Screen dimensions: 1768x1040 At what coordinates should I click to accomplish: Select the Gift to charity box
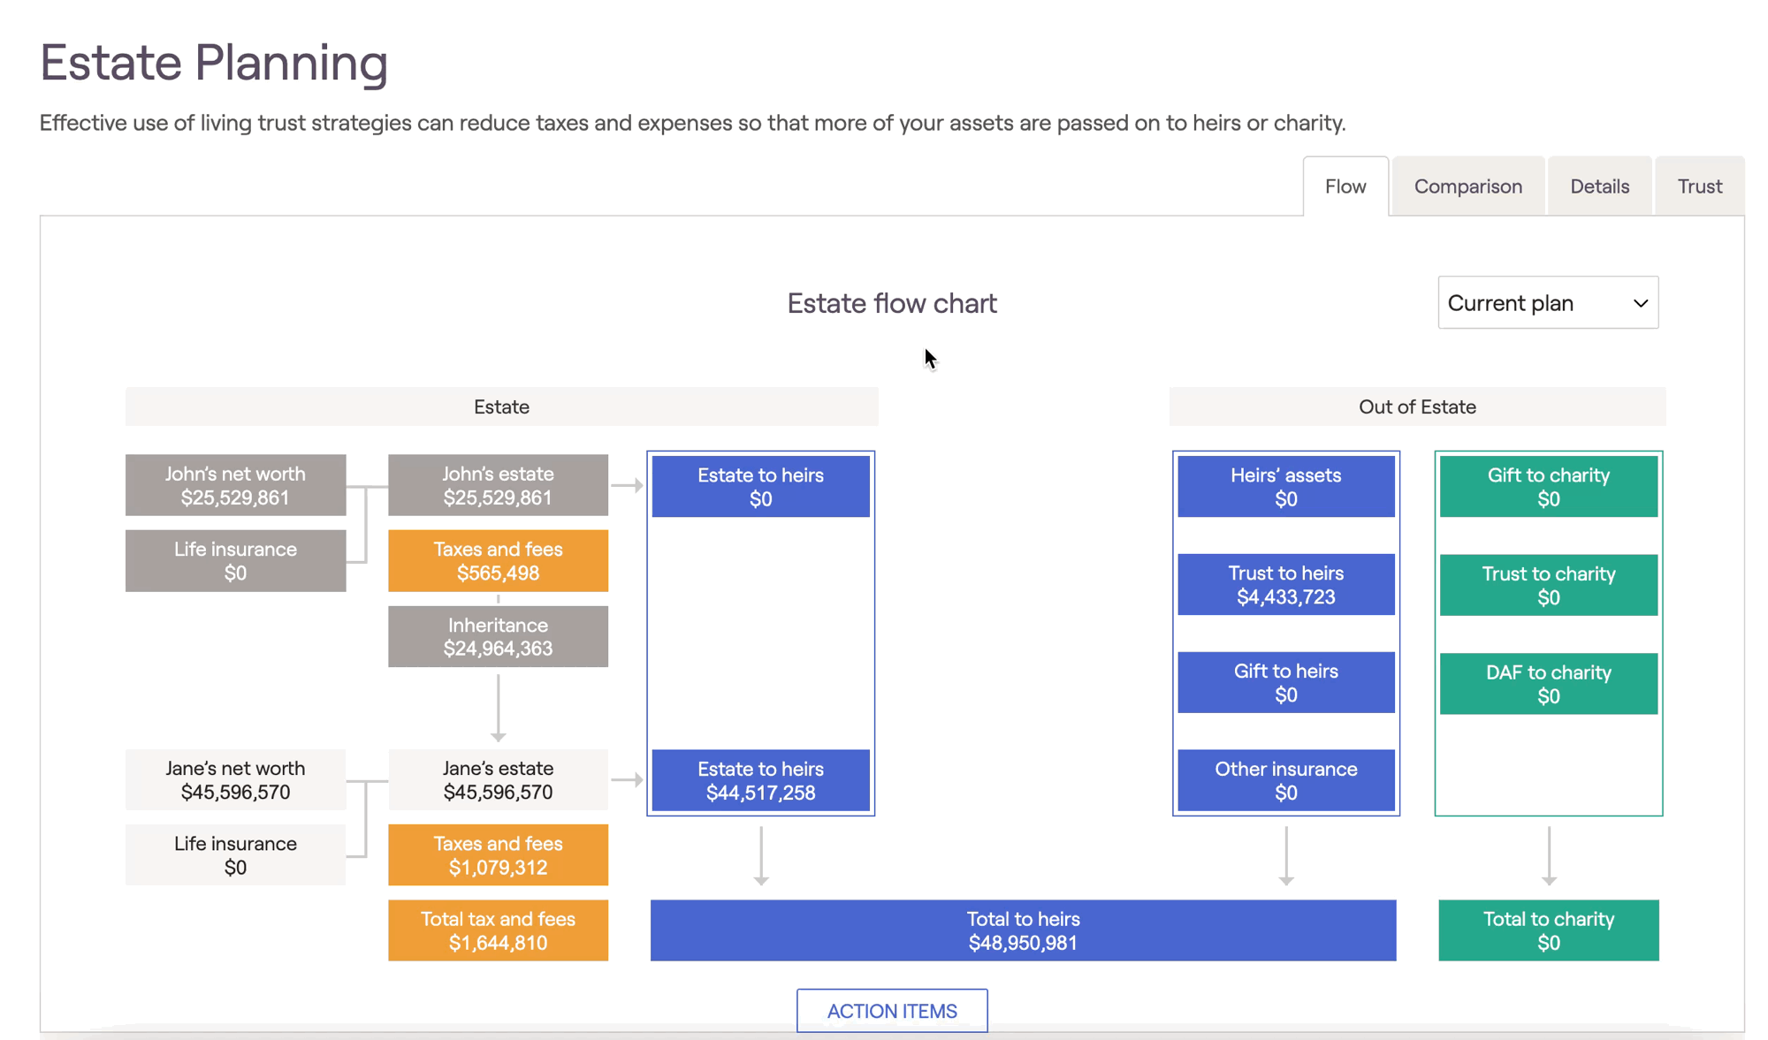pos(1548,486)
